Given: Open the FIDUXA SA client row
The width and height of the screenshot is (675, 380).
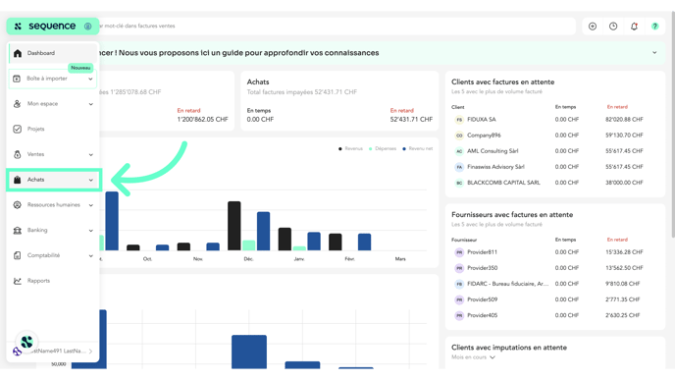Looking at the screenshot, I should [555, 120].
